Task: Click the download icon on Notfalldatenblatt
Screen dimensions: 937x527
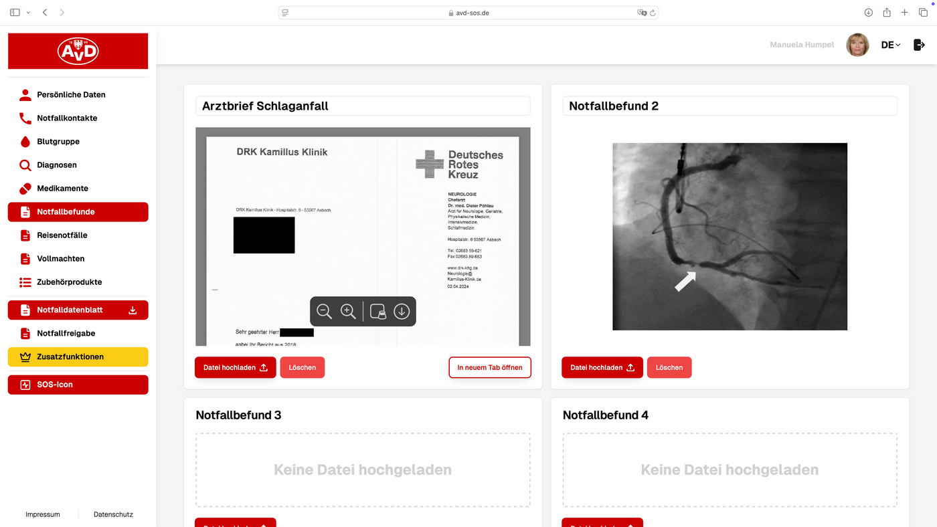Action: tap(133, 310)
